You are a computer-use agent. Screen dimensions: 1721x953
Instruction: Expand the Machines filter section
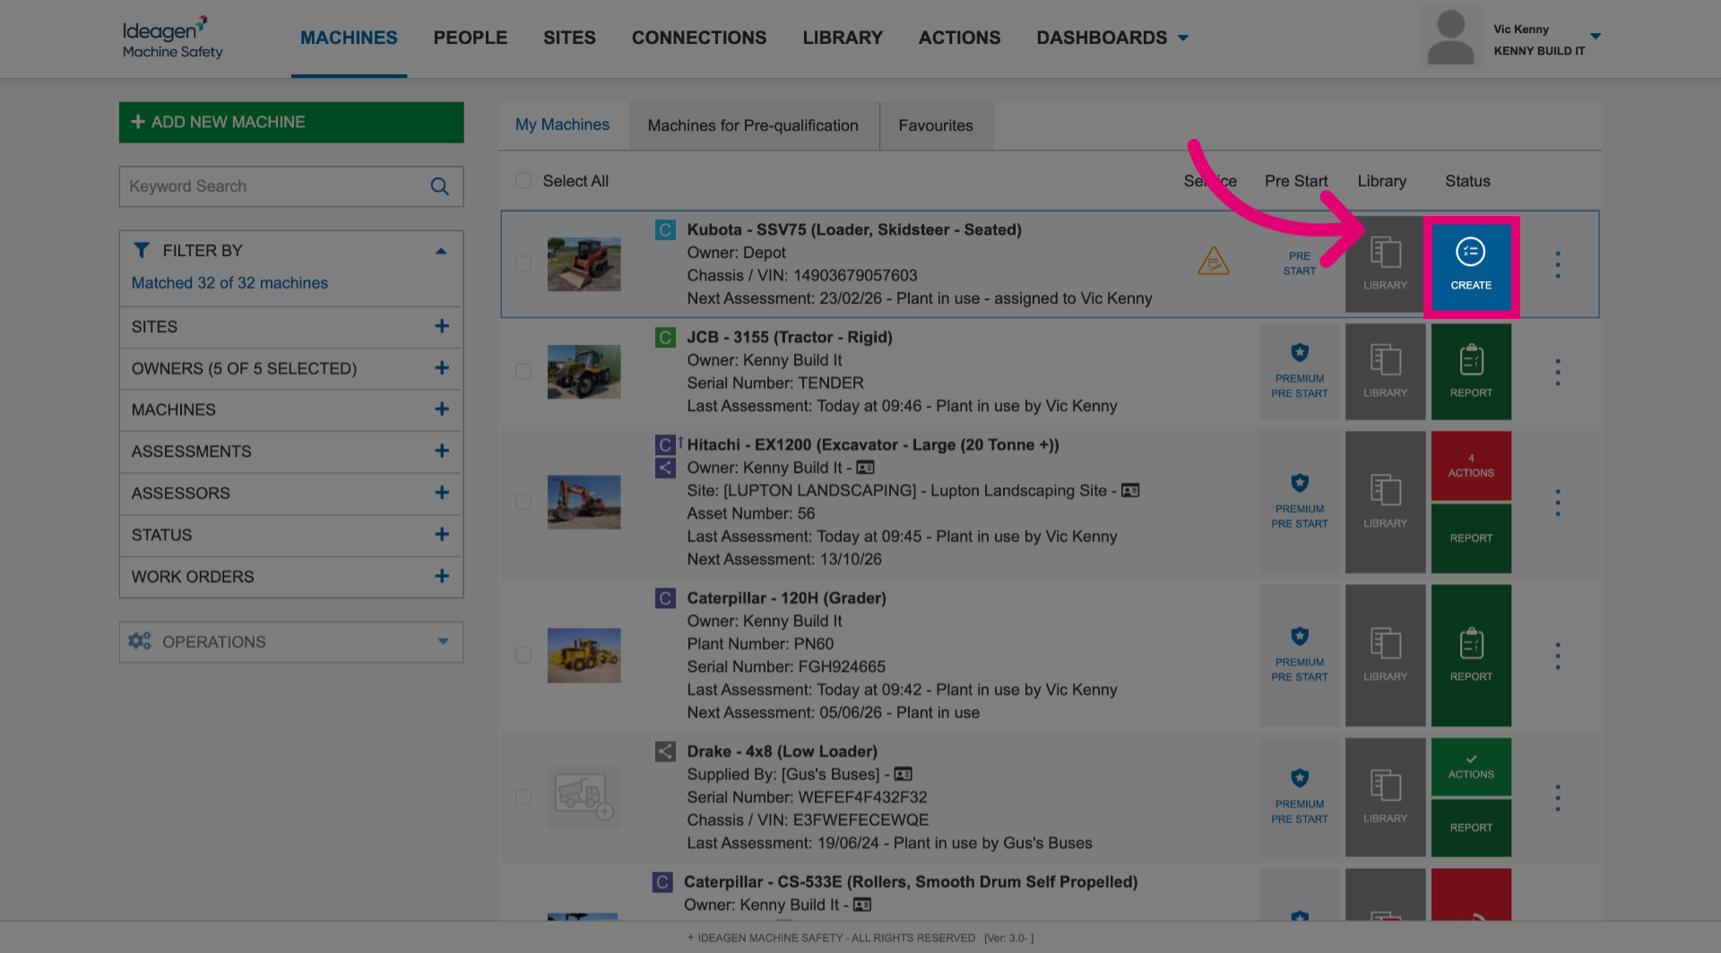(x=291, y=409)
